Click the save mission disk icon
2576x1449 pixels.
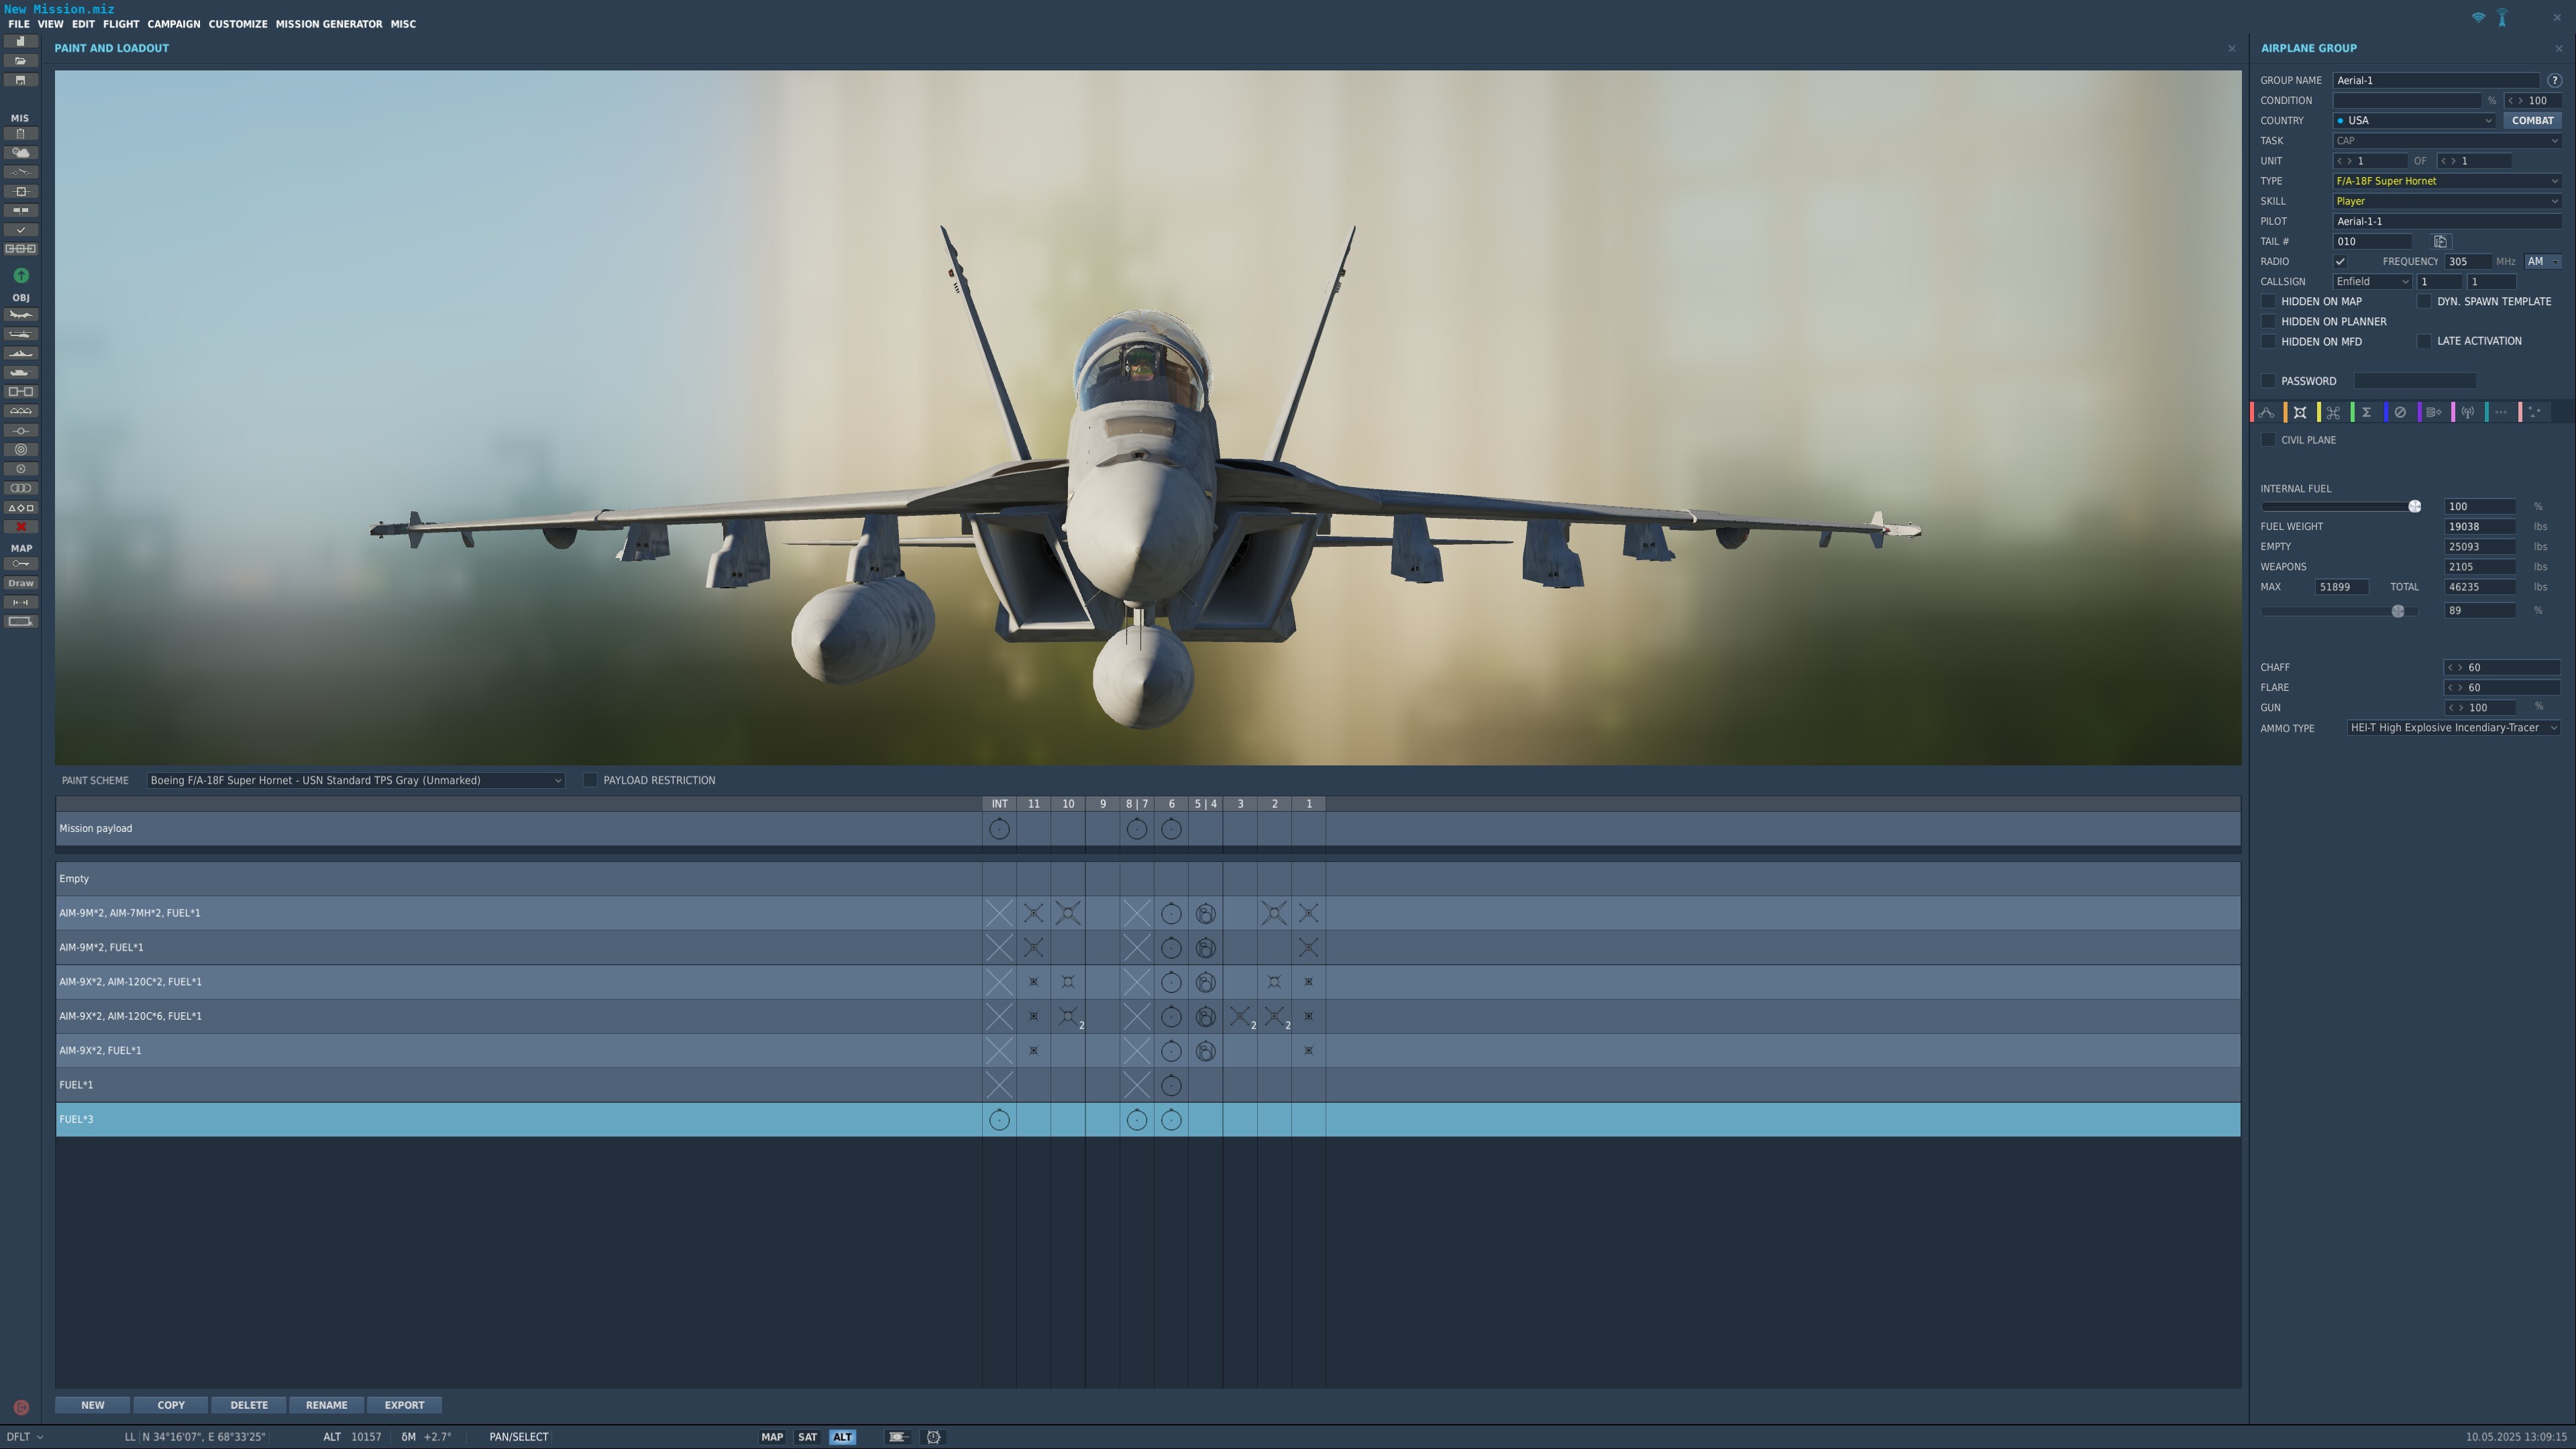click(x=20, y=80)
